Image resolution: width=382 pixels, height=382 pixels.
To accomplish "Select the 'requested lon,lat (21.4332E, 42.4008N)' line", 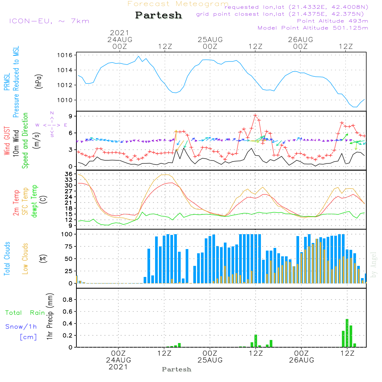I will coord(296,7).
